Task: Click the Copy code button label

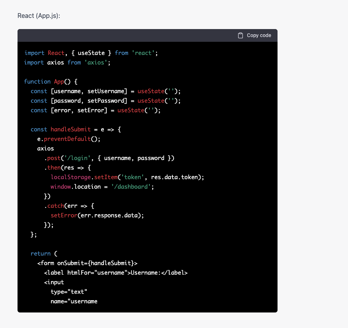Action: [x=259, y=35]
